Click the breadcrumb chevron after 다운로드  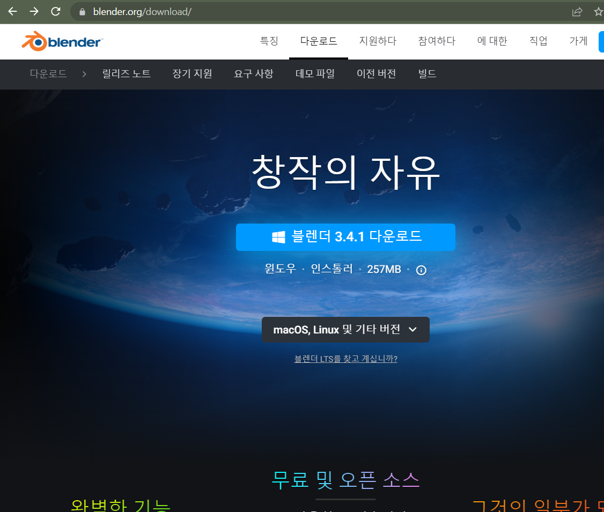84,74
